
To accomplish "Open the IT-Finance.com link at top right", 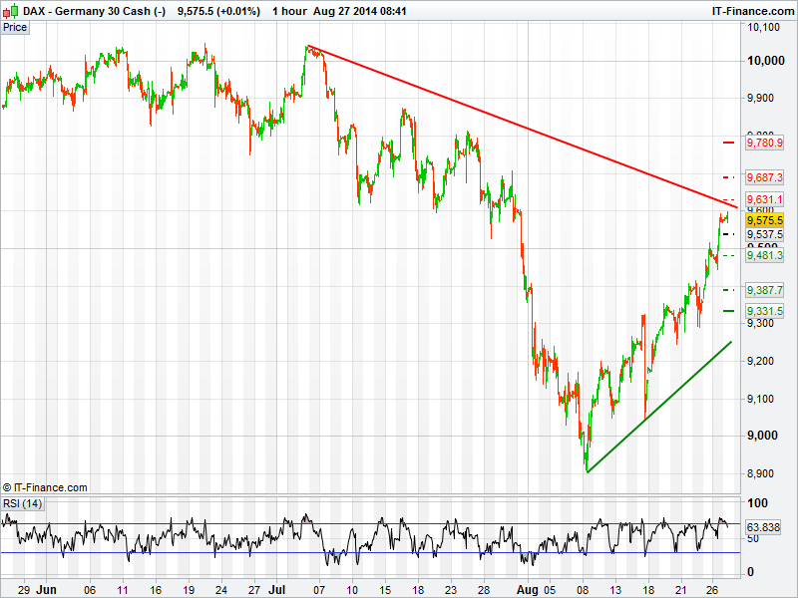I will [x=753, y=11].
